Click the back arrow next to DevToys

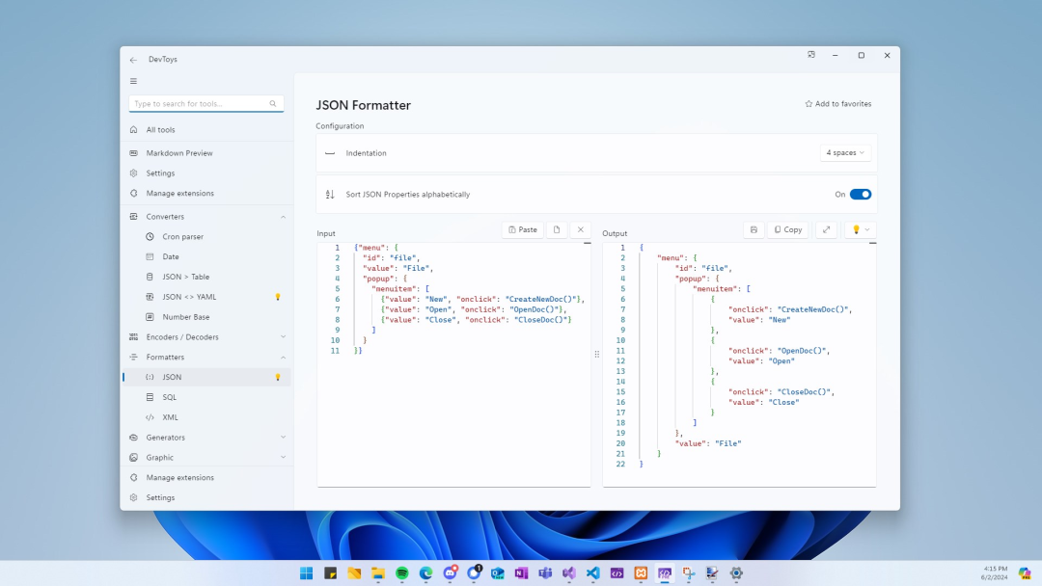coord(133,60)
